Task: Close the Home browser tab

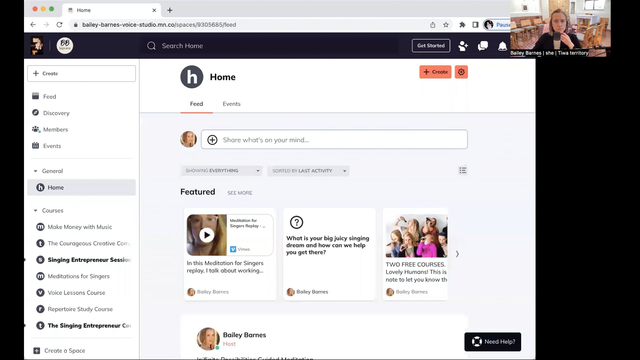Action: click(154, 10)
